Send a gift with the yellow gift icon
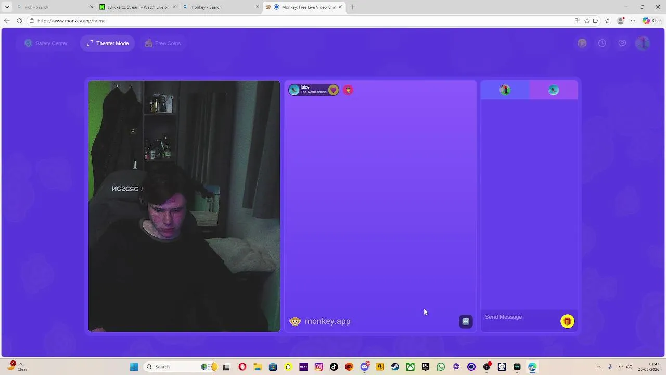The image size is (666, 375). [x=567, y=321]
